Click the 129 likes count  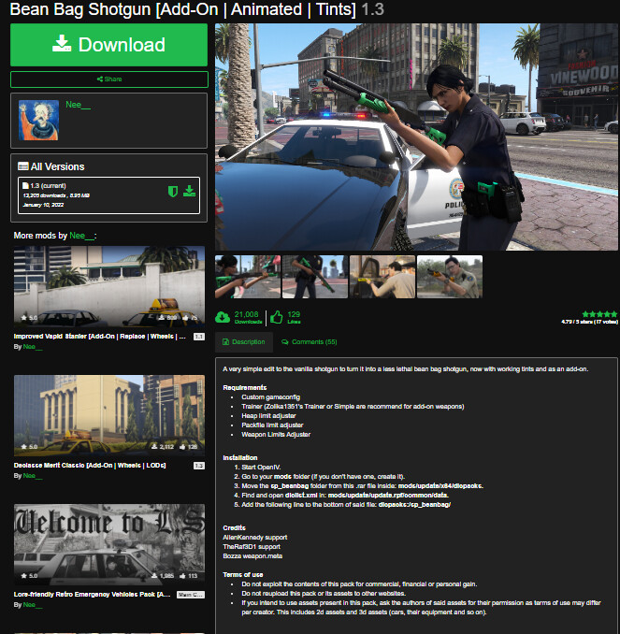pyautogui.click(x=294, y=314)
